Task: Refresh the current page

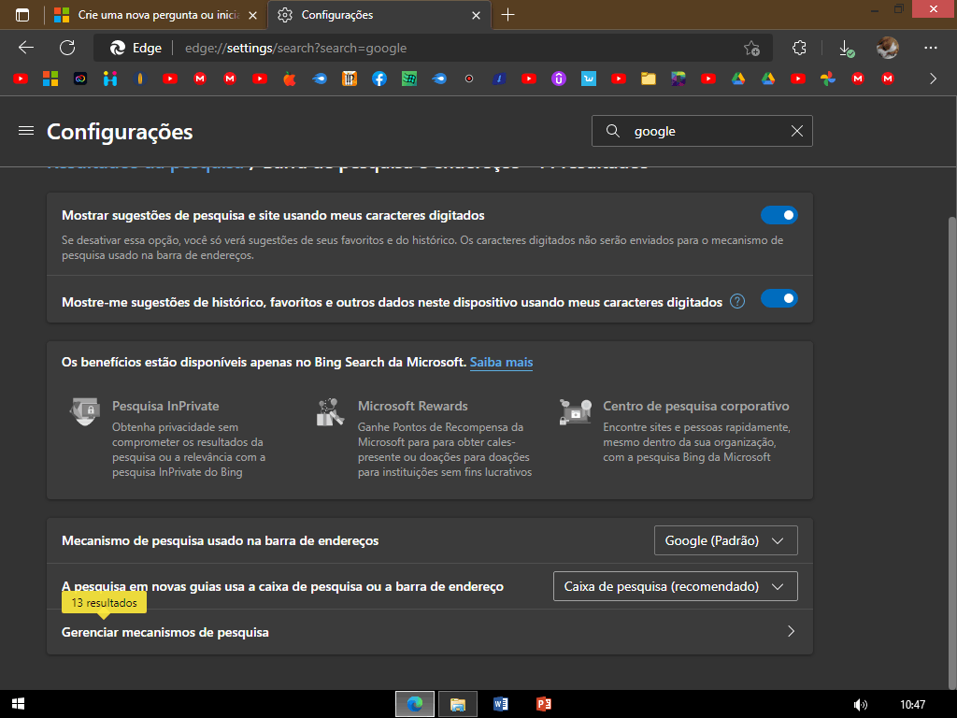Action: (67, 48)
